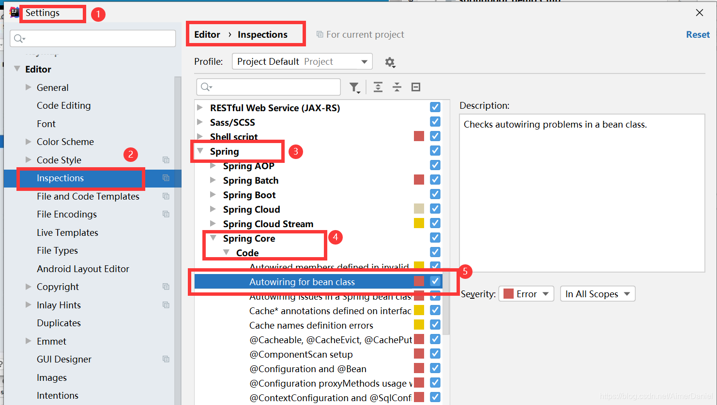Toggle the @Configuration and @Bean checkbox
The height and width of the screenshot is (405, 717).
tap(435, 368)
